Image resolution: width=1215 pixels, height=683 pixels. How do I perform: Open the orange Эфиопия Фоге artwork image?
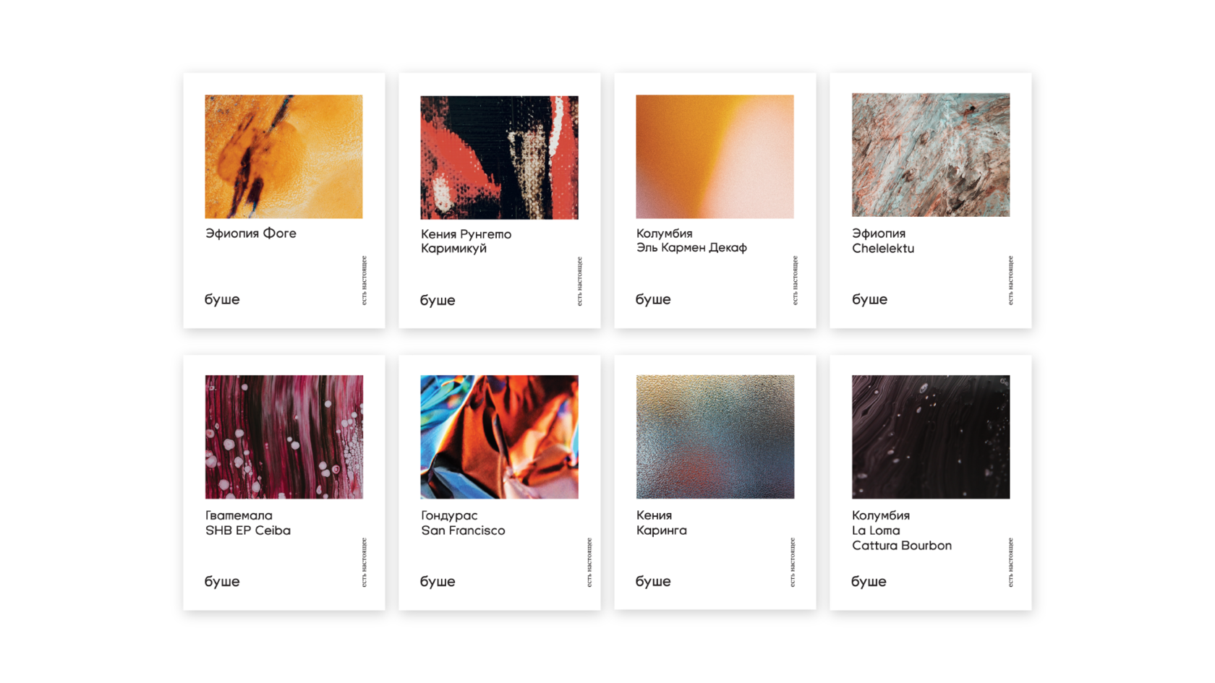click(283, 156)
